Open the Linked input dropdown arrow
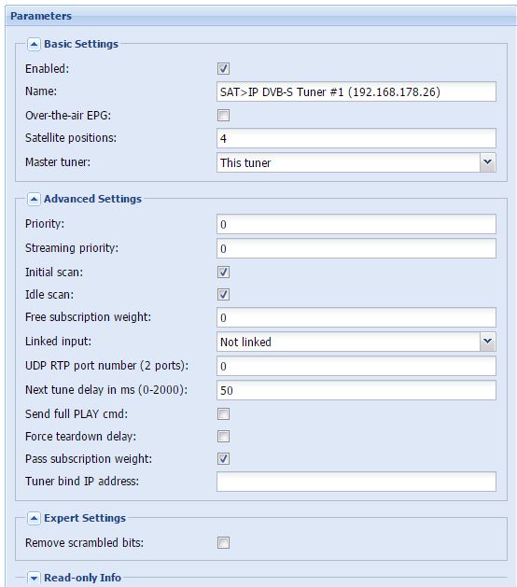517x587 pixels. coord(487,342)
